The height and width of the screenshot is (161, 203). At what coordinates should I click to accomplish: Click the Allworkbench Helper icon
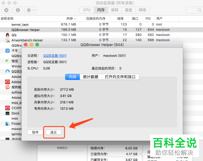coord(7,40)
